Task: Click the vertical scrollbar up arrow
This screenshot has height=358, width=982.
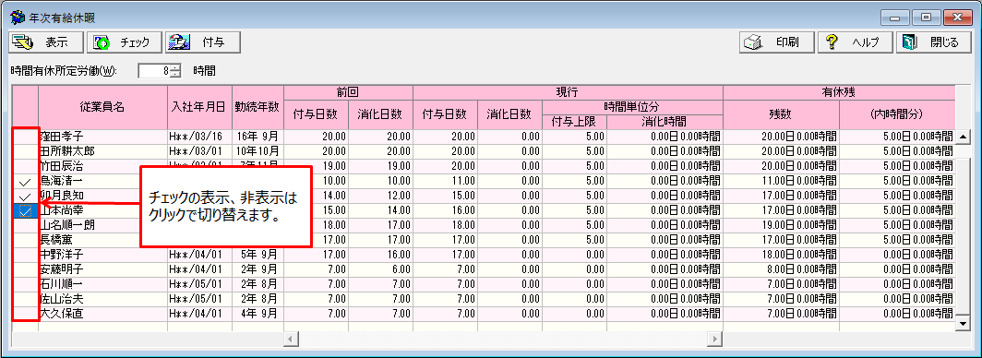Action: pyautogui.click(x=963, y=137)
